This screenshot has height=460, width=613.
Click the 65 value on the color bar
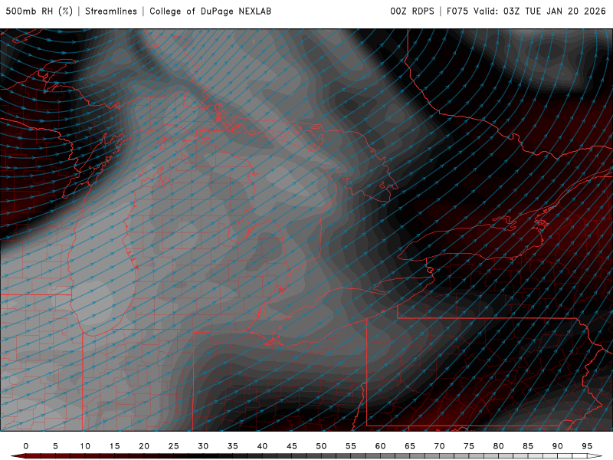[410, 446]
